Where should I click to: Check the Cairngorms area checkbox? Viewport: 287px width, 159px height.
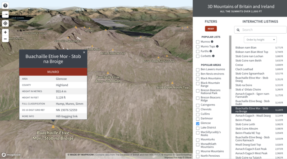click(x=198, y=106)
